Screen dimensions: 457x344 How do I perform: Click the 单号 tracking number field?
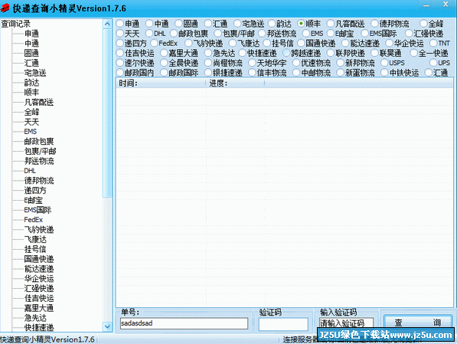(x=184, y=323)
